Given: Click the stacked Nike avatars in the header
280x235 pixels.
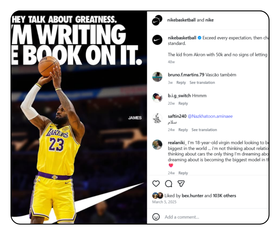Looking at the screenshot, I should (x=157, y=20).
